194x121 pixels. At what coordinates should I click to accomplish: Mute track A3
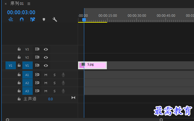tap(46, 91)
